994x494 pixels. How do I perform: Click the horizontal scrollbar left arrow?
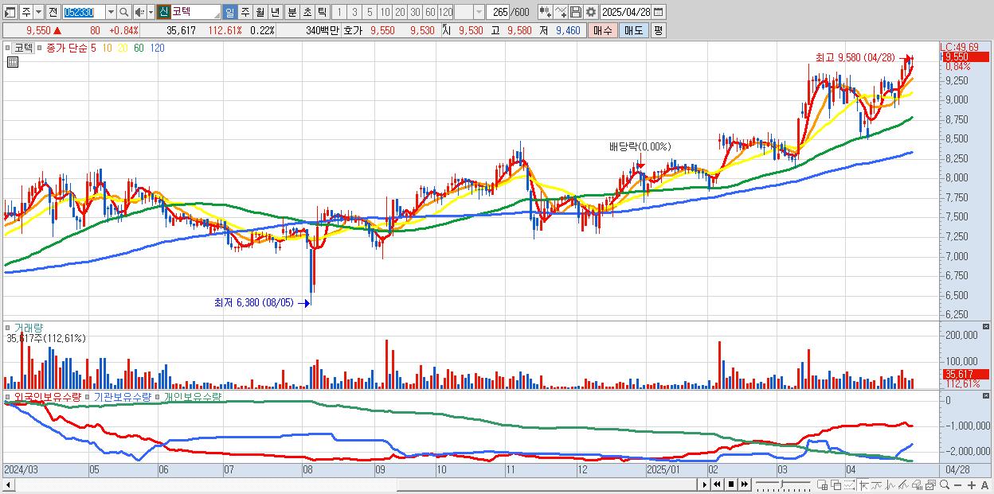click(x=7, y=484)
